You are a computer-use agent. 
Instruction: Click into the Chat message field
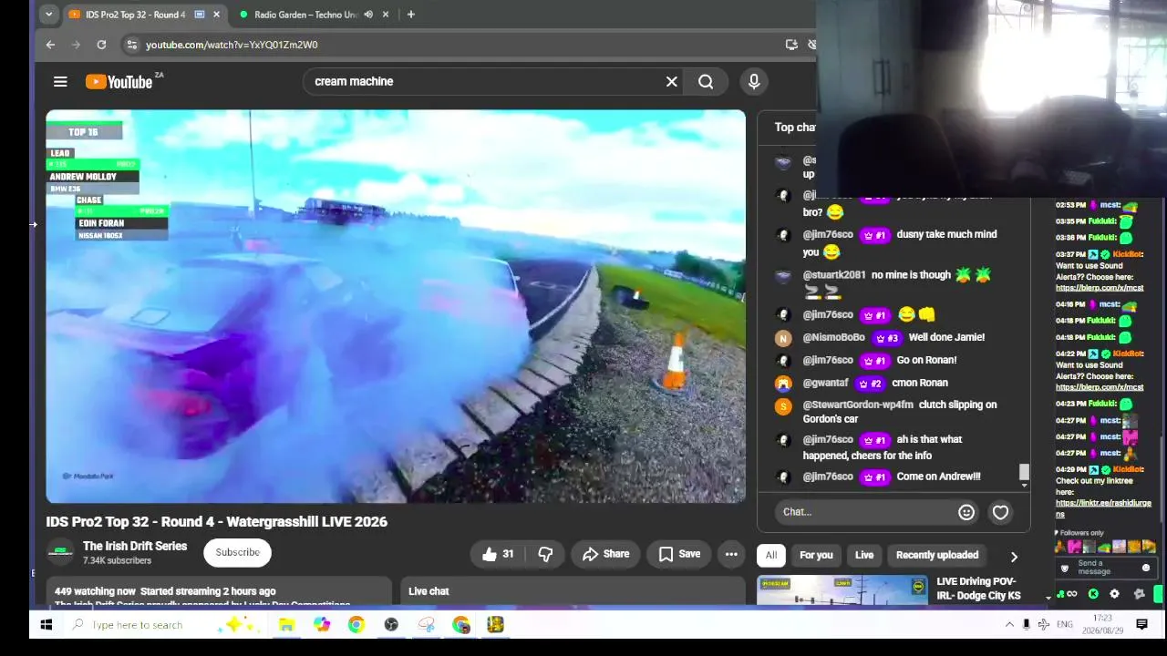tap(866, 512)
